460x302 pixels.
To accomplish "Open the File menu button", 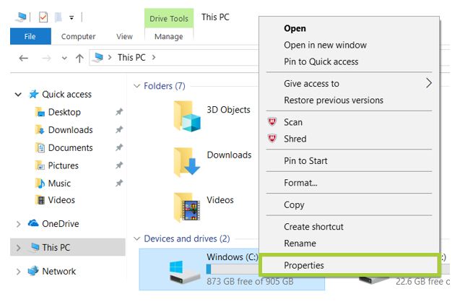I will tap(30, 36).
